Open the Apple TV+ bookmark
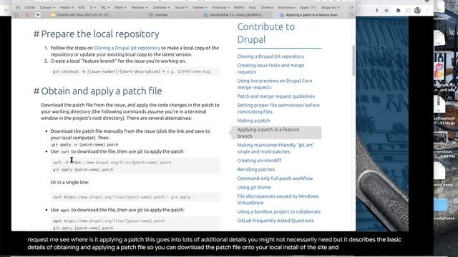Screen dimensions: 458x257 308,7
